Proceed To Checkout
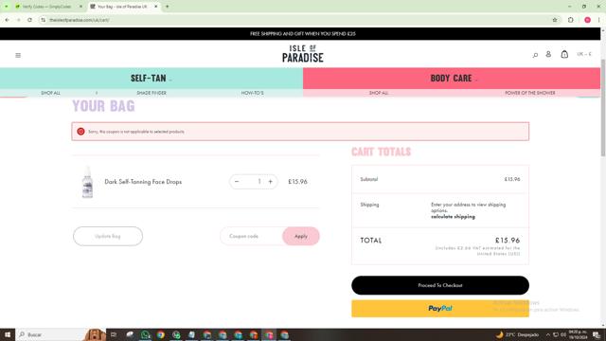Screen dimensions: 606x341 coord(440,285)
